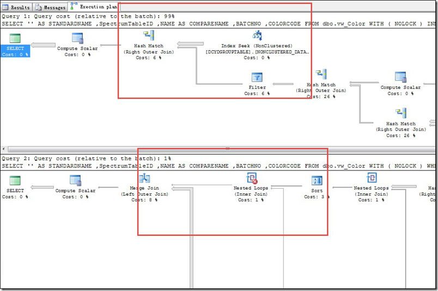Open the Messages tab

pos(51,7)
